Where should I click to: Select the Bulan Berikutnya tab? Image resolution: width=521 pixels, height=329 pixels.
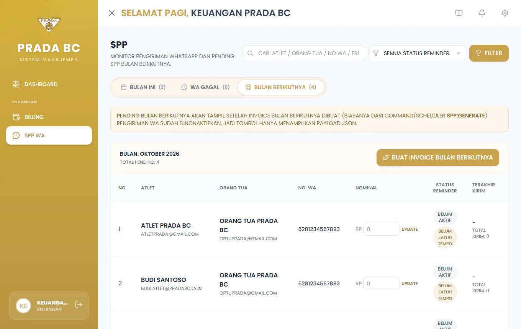tap(281, 87)
